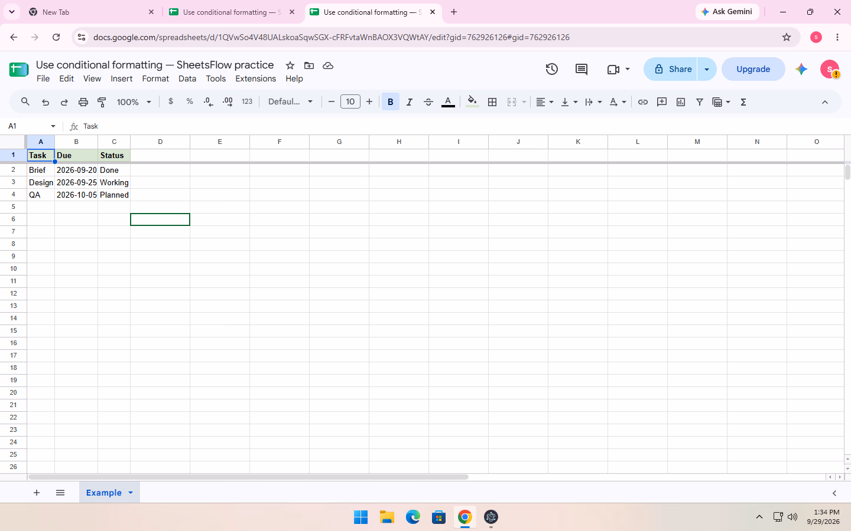This screenshot has width=851, height=531.
Task: Open borders tool
Action: (492, 102)
